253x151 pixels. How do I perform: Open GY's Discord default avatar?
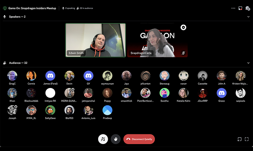click(88, 75)
